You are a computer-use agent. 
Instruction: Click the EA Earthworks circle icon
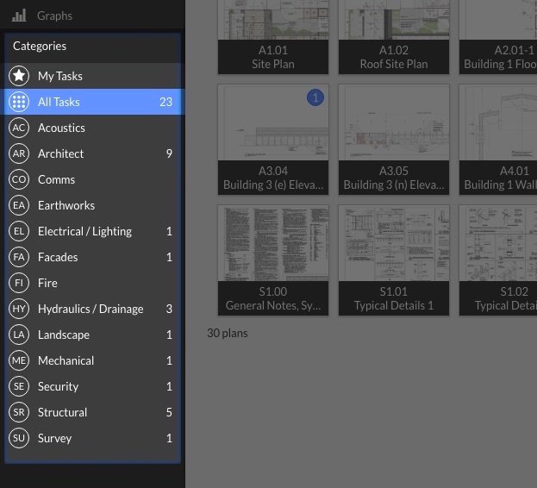(x=19, y=205)
